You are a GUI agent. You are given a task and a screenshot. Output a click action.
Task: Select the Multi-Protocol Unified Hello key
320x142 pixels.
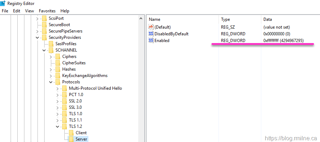[95, 88]
